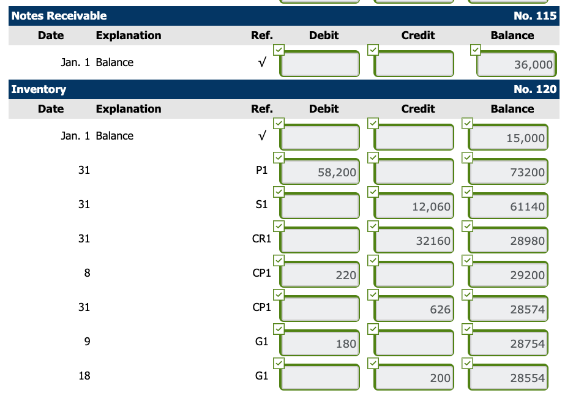Screen dimensions: 584x393
Task: Click the P1 debit field showing 58,200
Action: tap(319, 171)
